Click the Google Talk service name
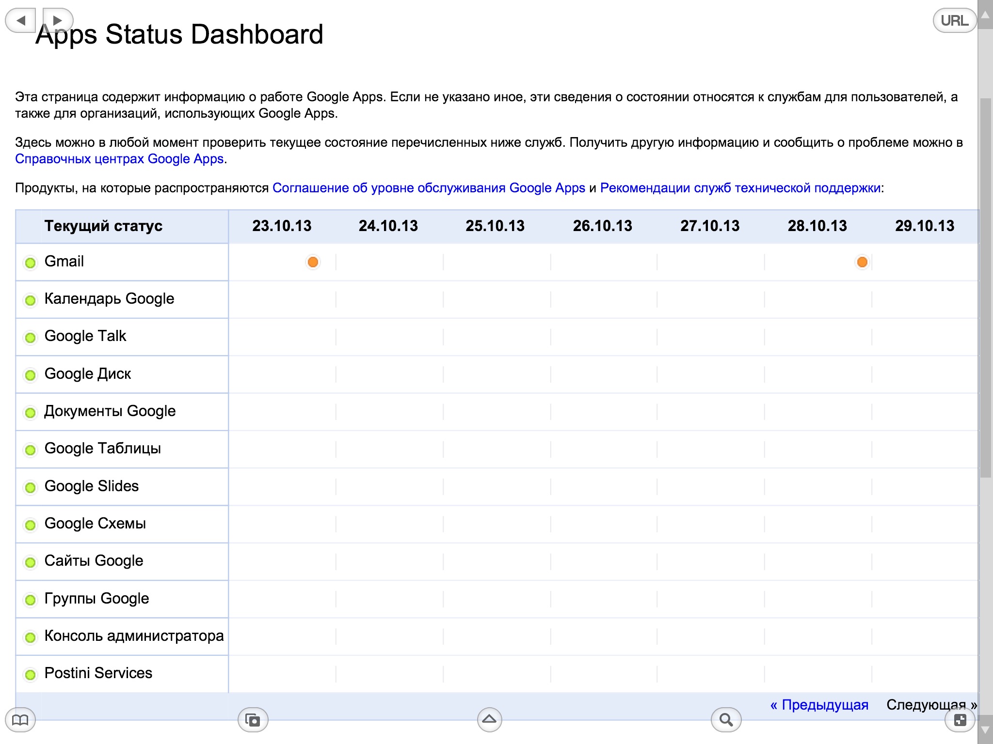Image resolution: width=993 pixels, height=744 pixels. tap(85, 336)
